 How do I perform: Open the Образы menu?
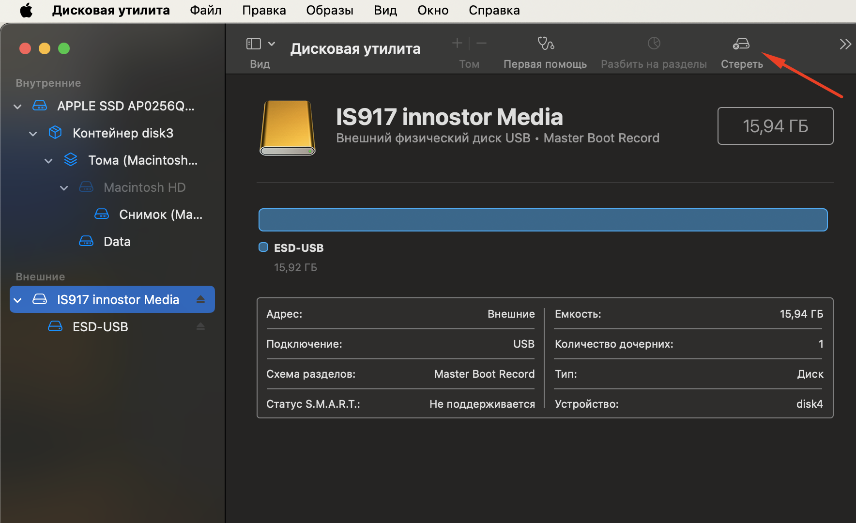tap(330, 10)
